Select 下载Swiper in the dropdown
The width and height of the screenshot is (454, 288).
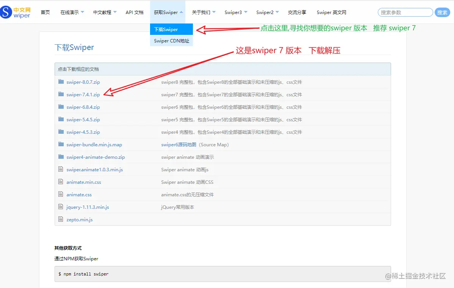[x=171, y=29]
